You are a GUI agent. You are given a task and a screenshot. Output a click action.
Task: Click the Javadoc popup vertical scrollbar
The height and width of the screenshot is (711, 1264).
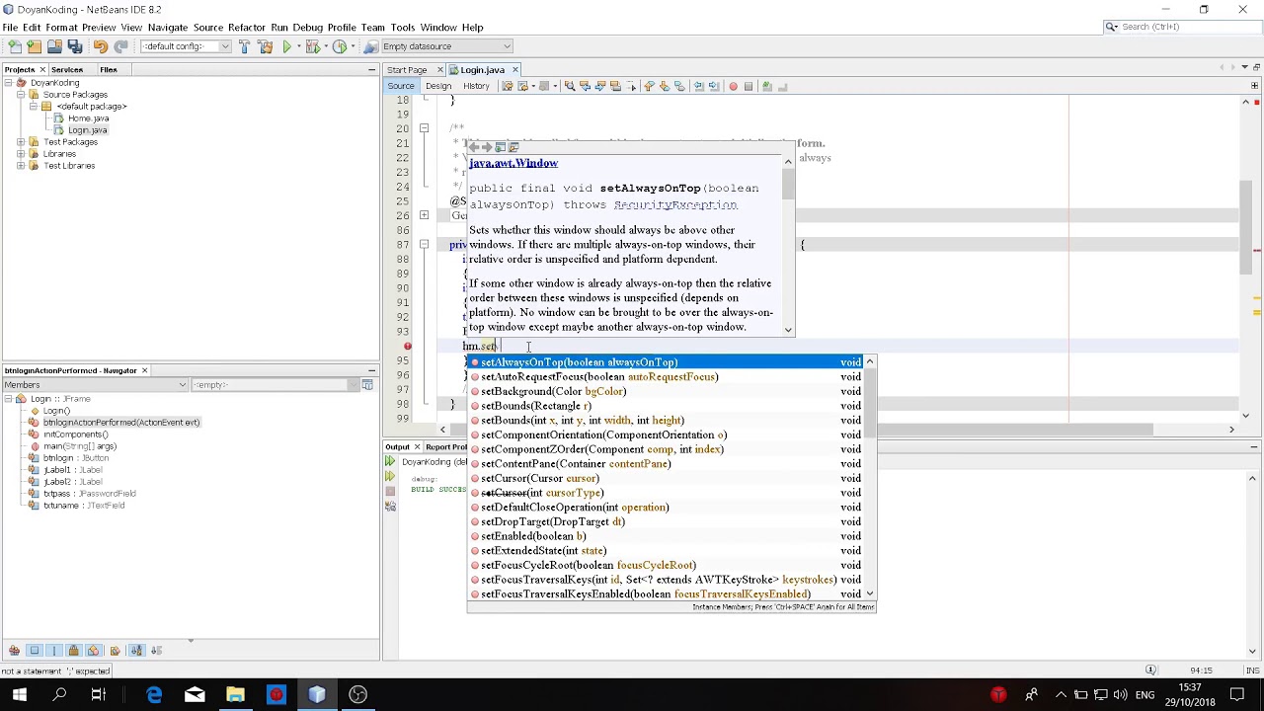pyautogui.click(x=788, y=244)
